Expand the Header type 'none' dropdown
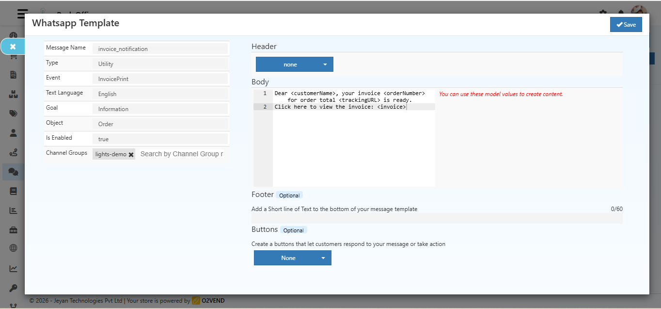This screenshot has width=661, height=309. 294,65
